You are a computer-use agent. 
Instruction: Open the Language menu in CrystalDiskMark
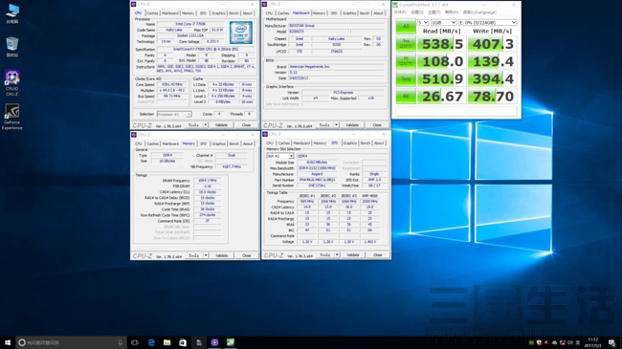click(479, 12)
